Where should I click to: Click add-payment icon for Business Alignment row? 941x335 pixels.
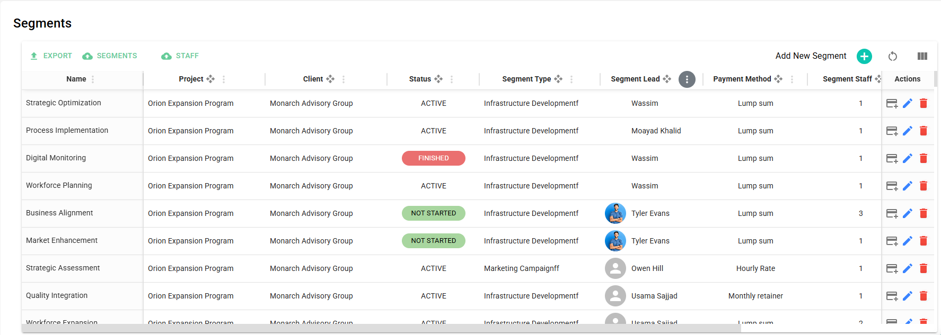click(x=892, y=213)
